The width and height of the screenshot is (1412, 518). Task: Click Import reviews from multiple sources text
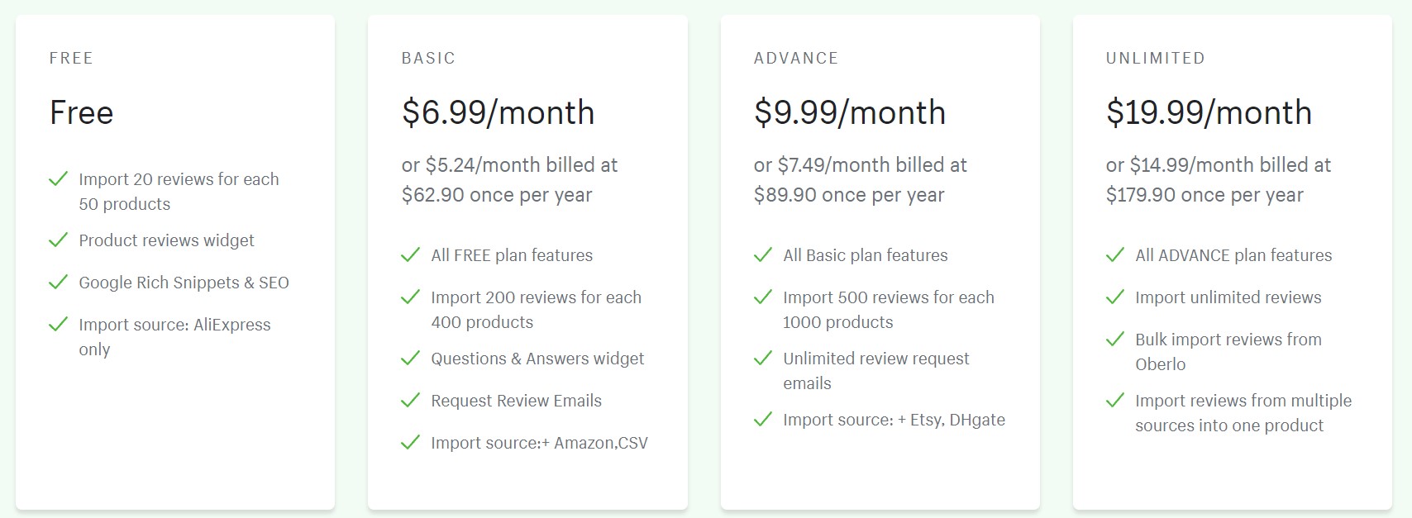1243,413
